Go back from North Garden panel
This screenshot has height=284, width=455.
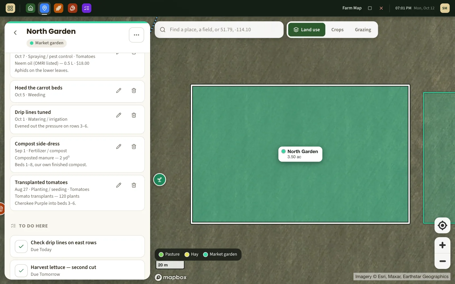point(15,33)
